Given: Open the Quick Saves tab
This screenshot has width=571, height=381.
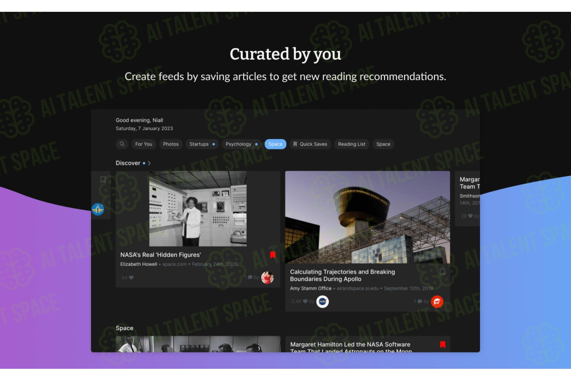Looking at the screenshot, I should click(310, 144).
